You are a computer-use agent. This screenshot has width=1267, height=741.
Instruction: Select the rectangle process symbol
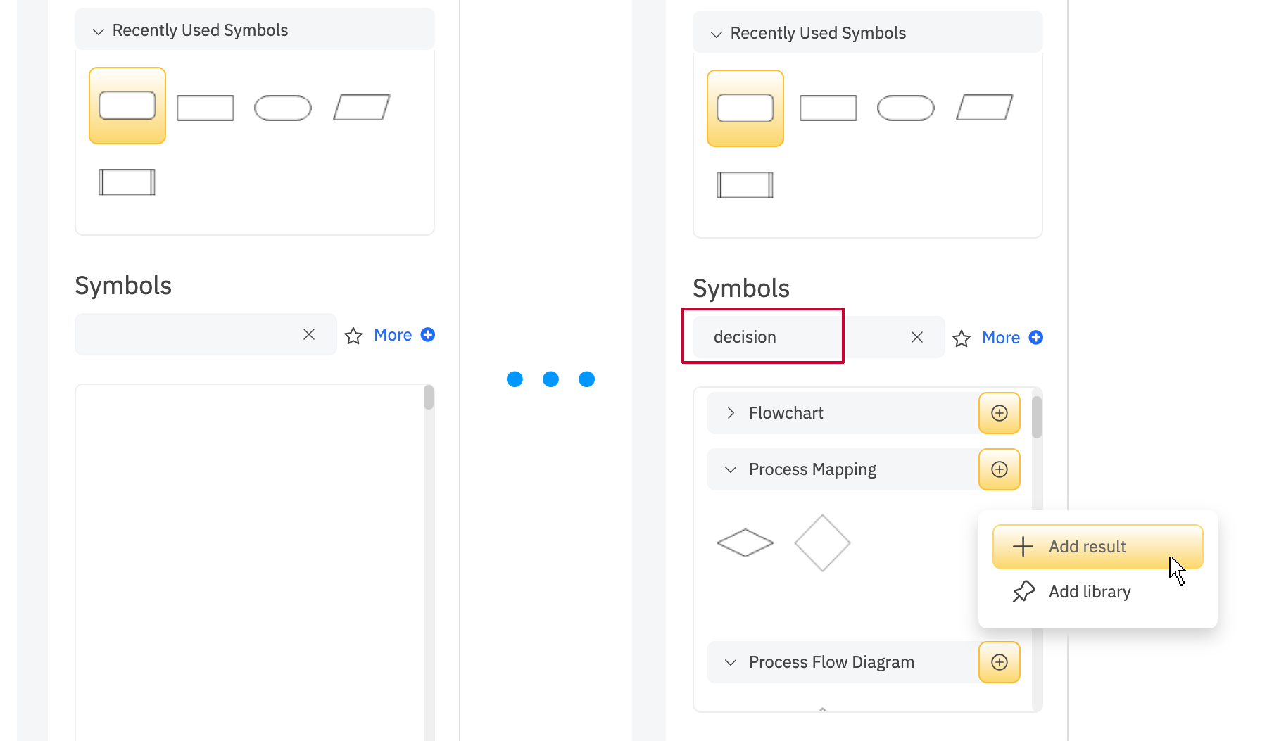tap(205, 108)
